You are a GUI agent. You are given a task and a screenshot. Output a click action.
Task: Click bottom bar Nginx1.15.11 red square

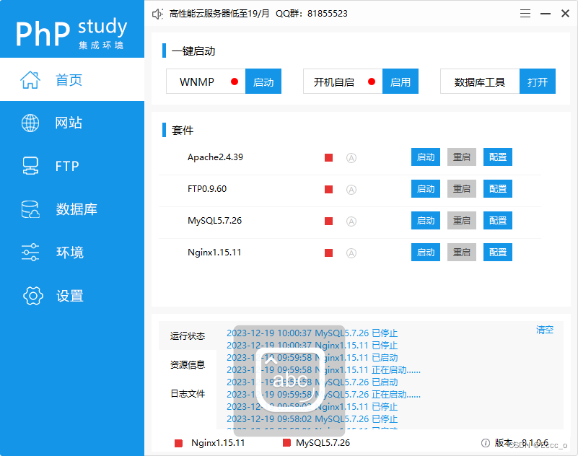pos(179,443)
